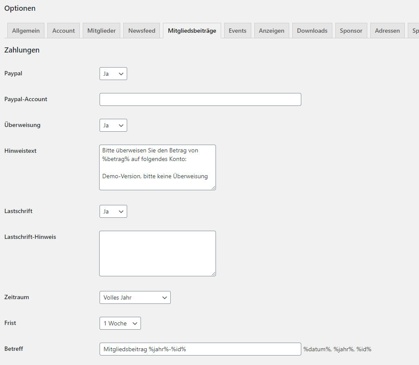419x365 pixels.
Task: Switch to the Allgemein tab
Action: pos(26,31)
